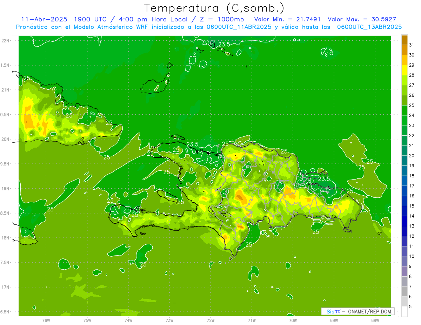Click the '22N' latitude axis label

click(x=5, y=41)
